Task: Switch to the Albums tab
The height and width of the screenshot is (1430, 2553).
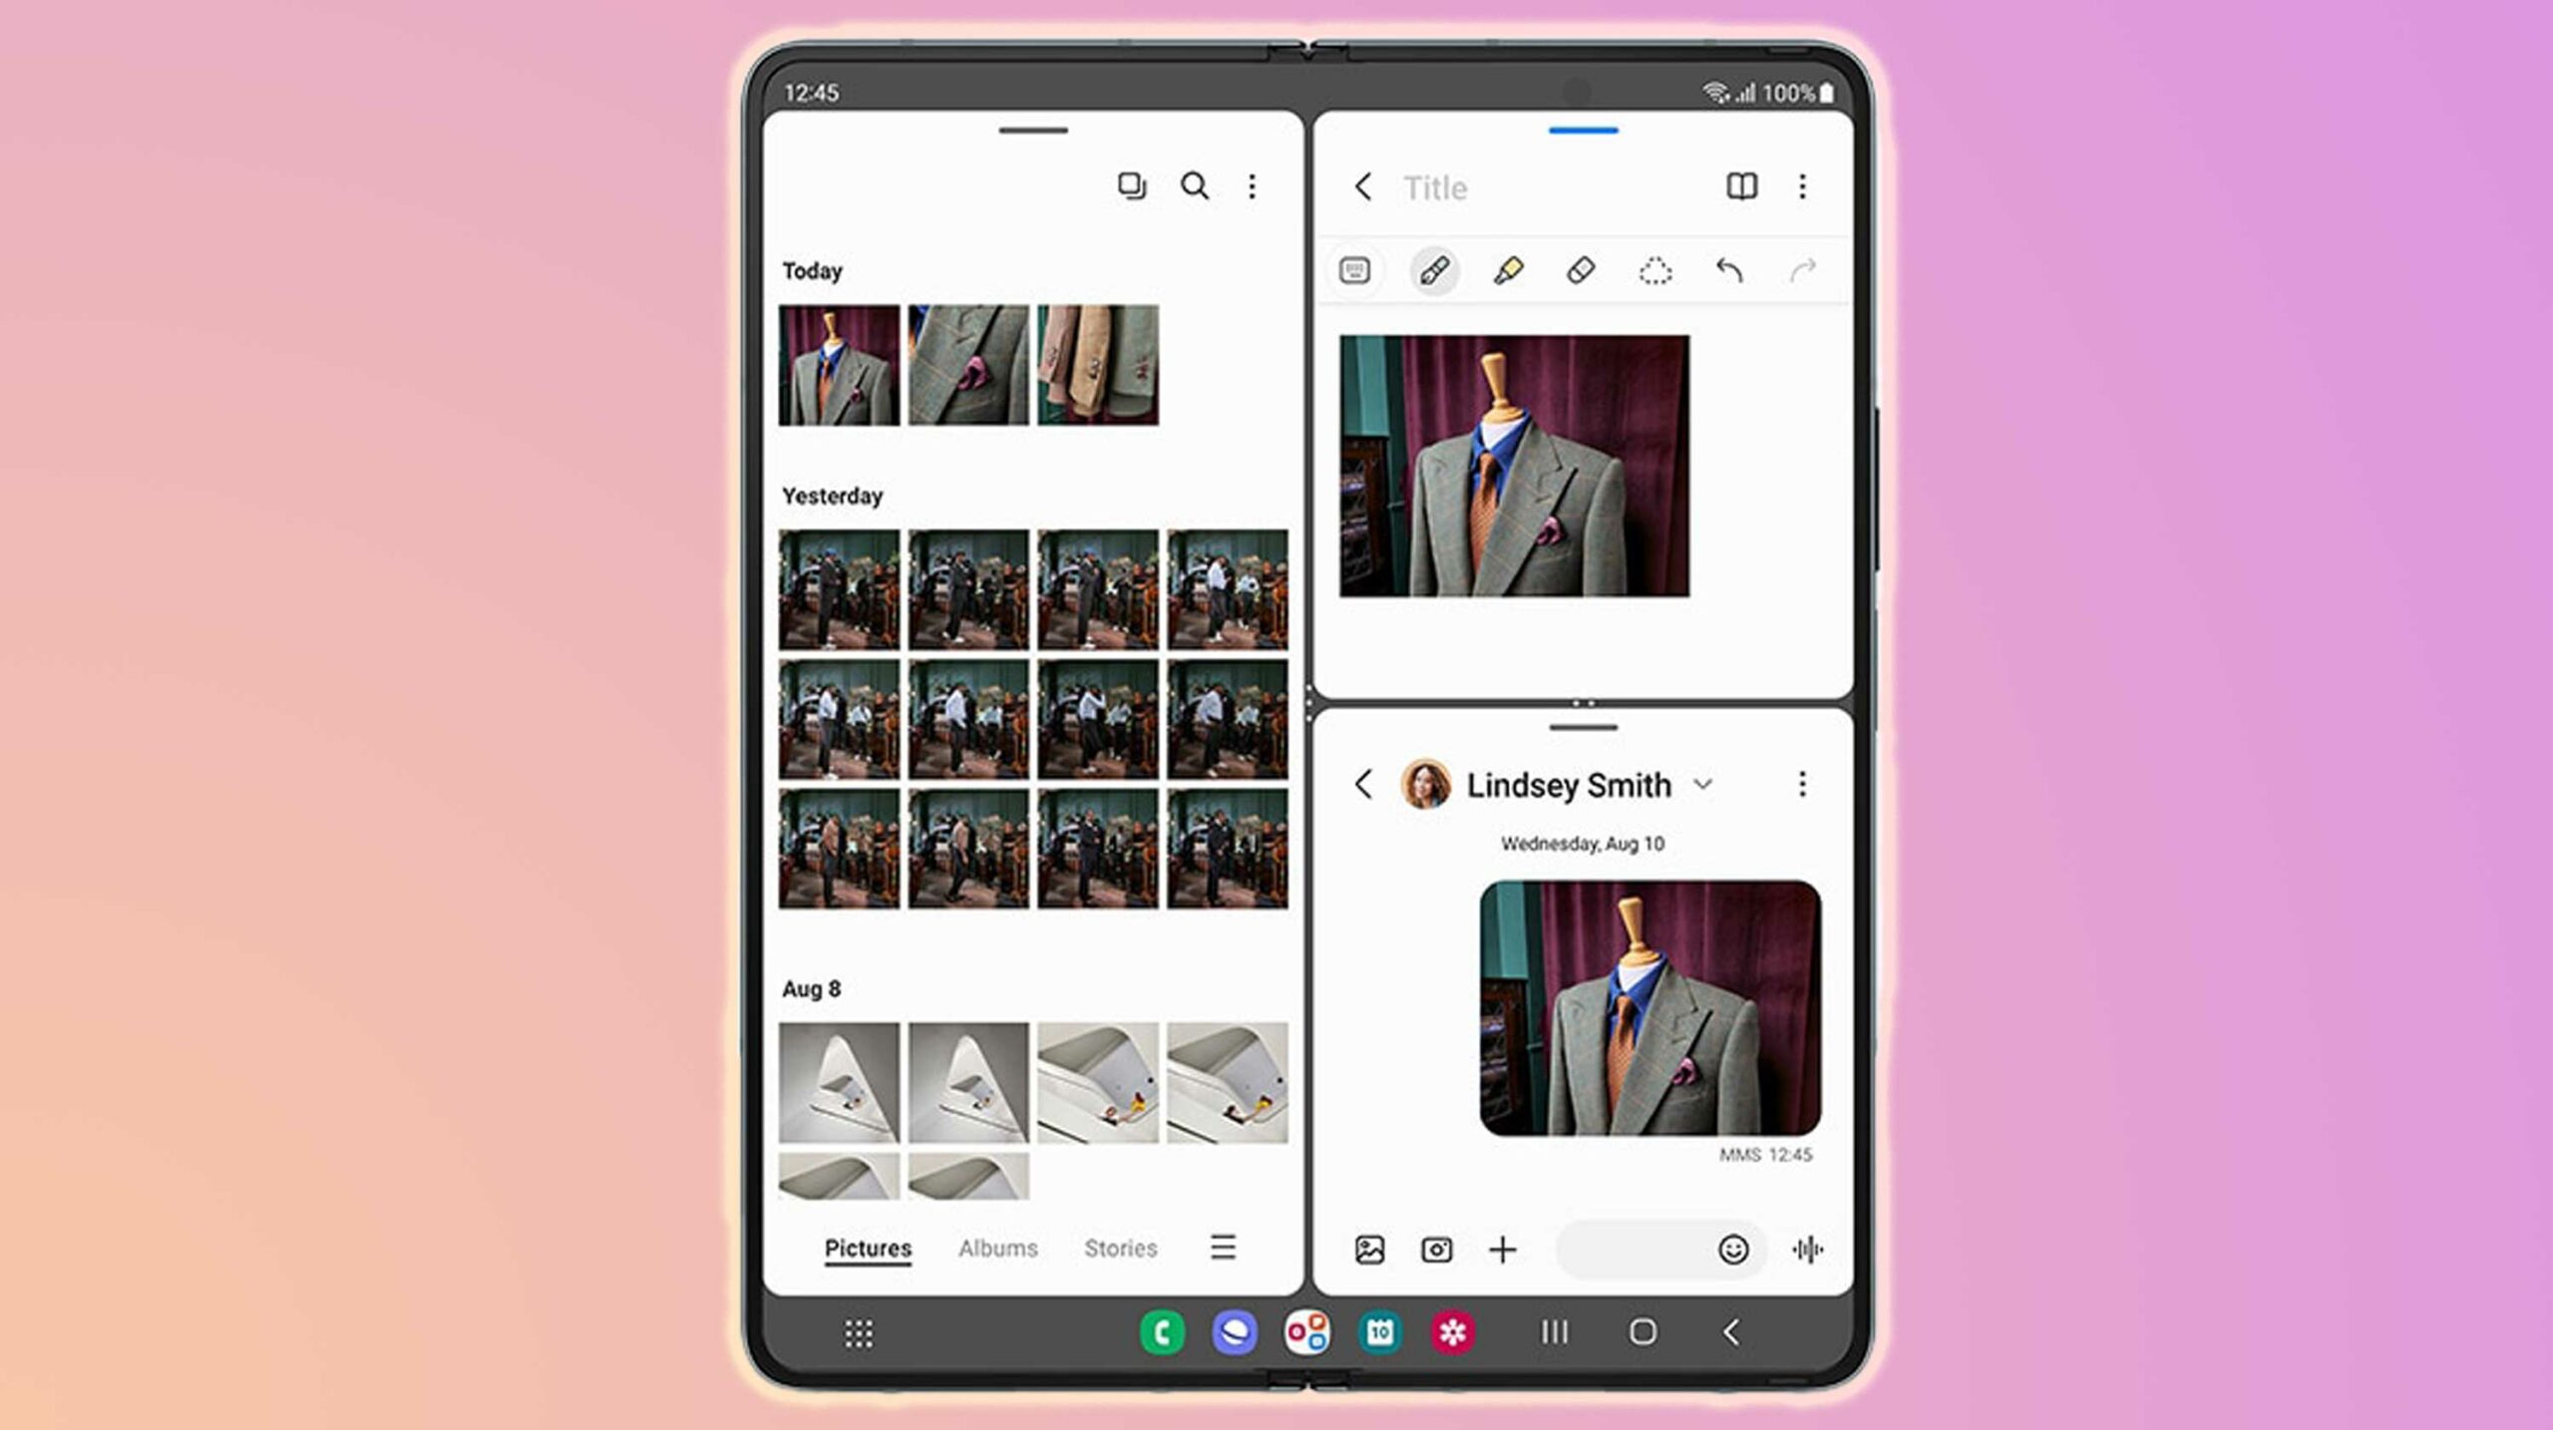Action: pyautogui.click(x=997, y=1248)
